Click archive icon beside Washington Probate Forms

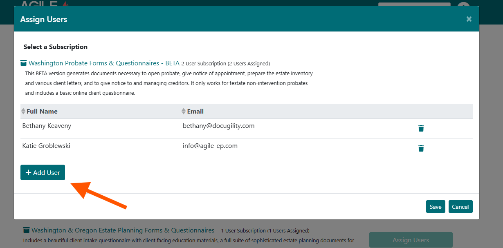coord(23,63)
